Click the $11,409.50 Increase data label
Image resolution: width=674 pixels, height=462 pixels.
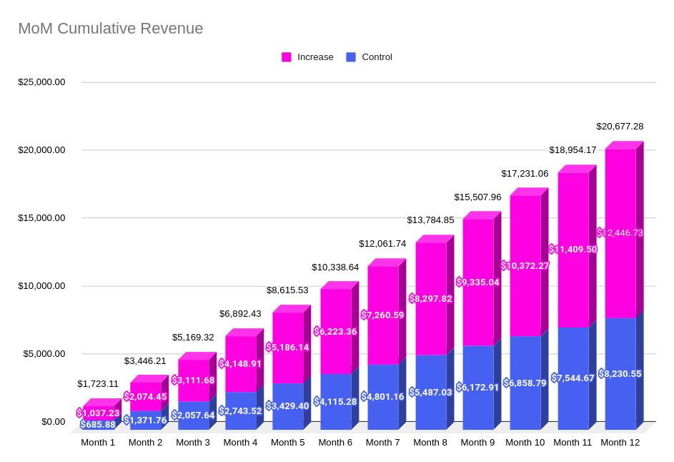point(573,250)
